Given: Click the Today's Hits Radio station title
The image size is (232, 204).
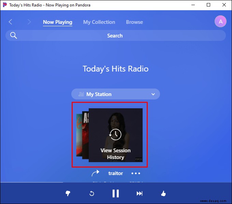Looking at the screenshot, I should pyautogui.click(x=116, y=69).
